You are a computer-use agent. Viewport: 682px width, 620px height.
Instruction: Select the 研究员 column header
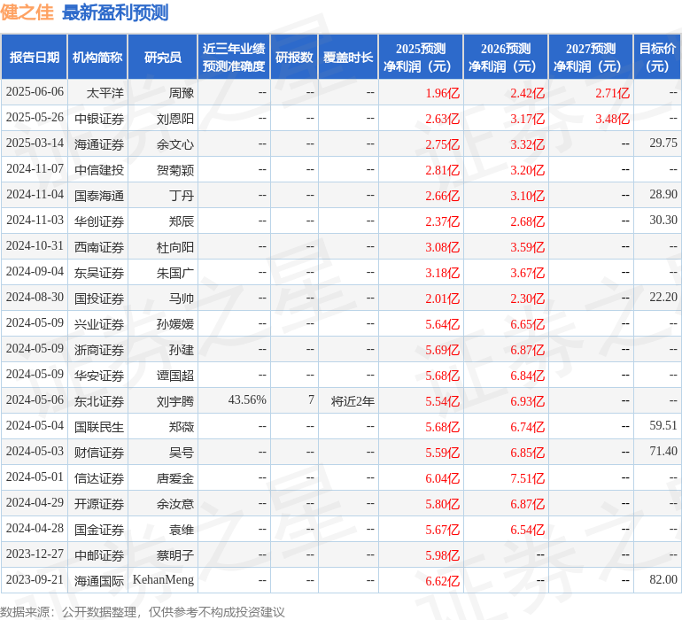coord(163,57)
